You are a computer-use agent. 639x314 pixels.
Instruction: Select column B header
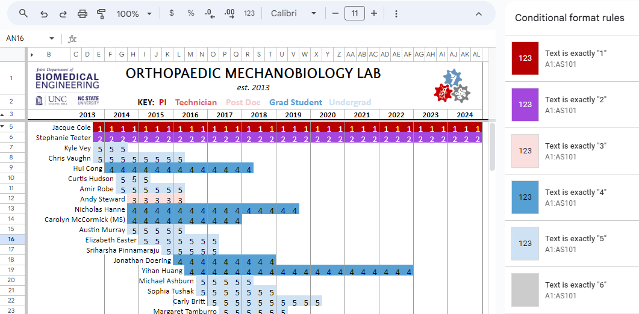49,54
